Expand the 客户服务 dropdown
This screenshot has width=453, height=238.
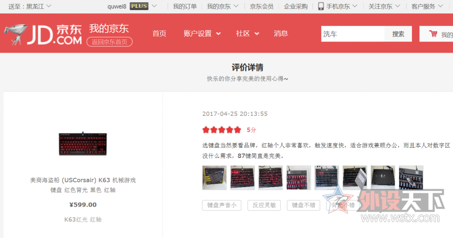coord(427,6)
